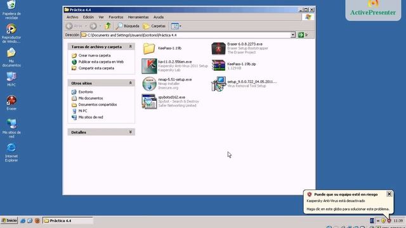Expand the Detalles panel
Image resolution: width=406 pixels, height=228 pixels.
coord(131,132)
